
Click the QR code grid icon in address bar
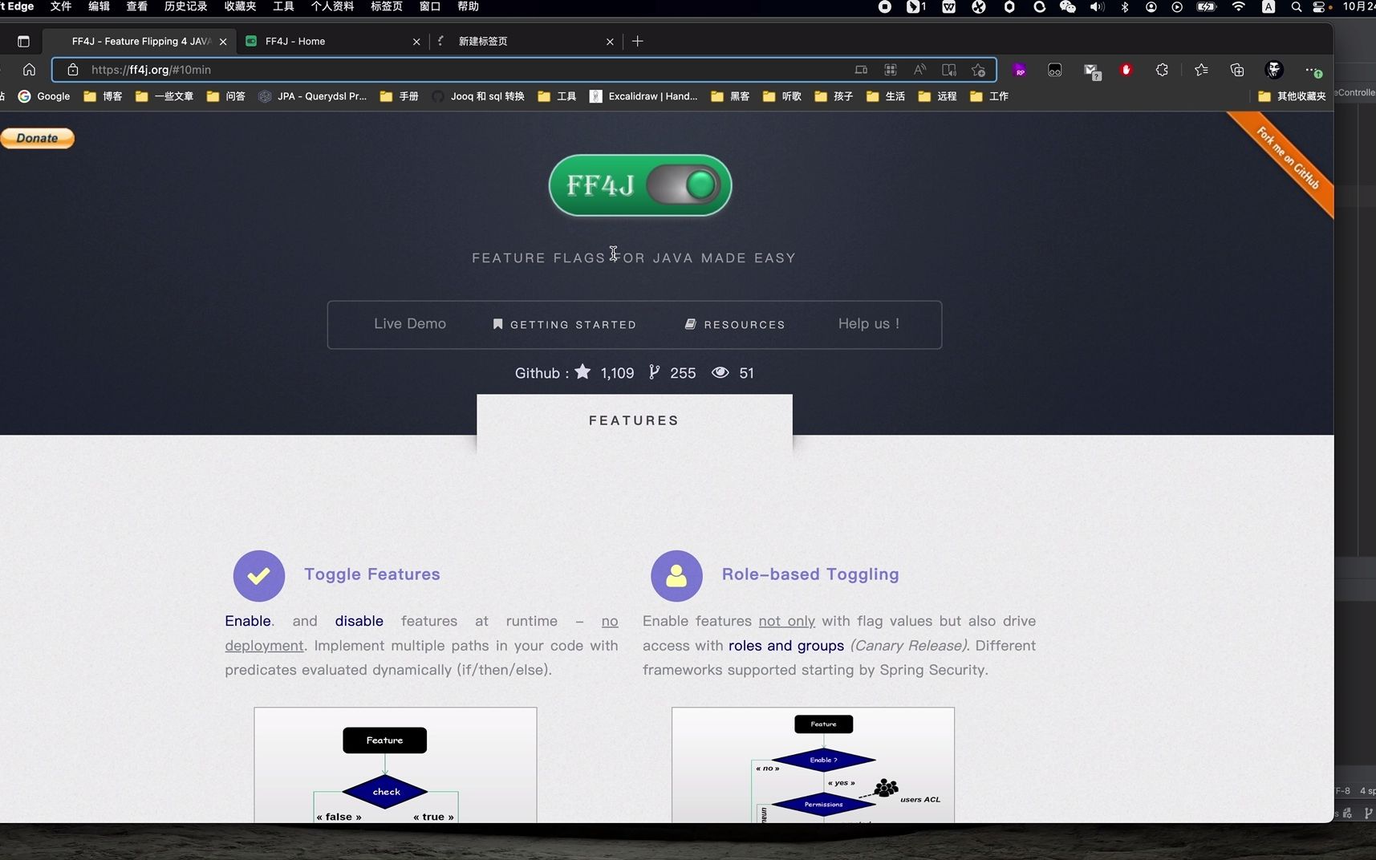pos(891,70)
